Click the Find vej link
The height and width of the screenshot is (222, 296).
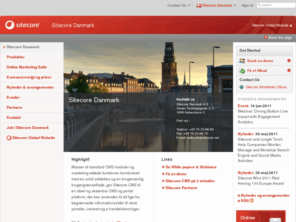coord(183,121)
